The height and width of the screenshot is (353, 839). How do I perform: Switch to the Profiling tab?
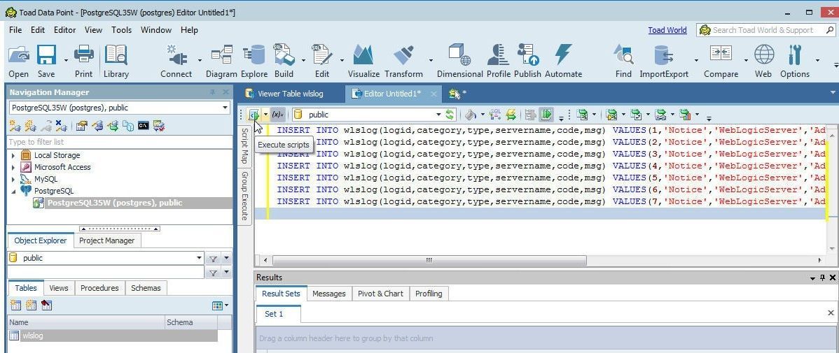429,293
